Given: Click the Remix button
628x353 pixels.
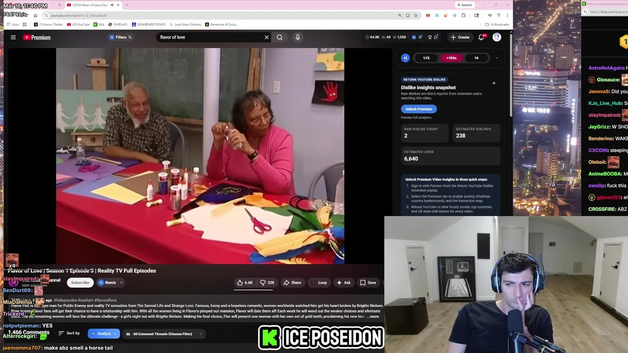Looking at the screenshot, I should tap(107, 282).
